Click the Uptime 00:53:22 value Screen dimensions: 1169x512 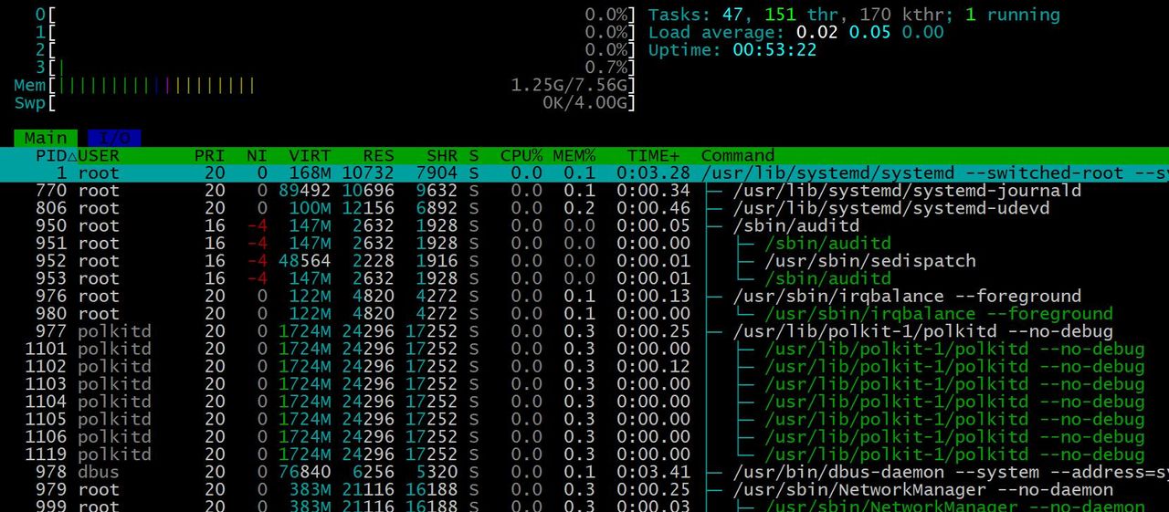774,50
